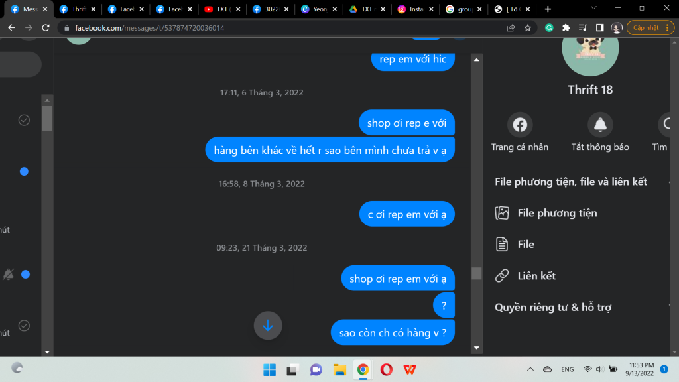Launch Opera from the taskbar
Viewport: 679px width, 382px height.
(x=386, y=369)
